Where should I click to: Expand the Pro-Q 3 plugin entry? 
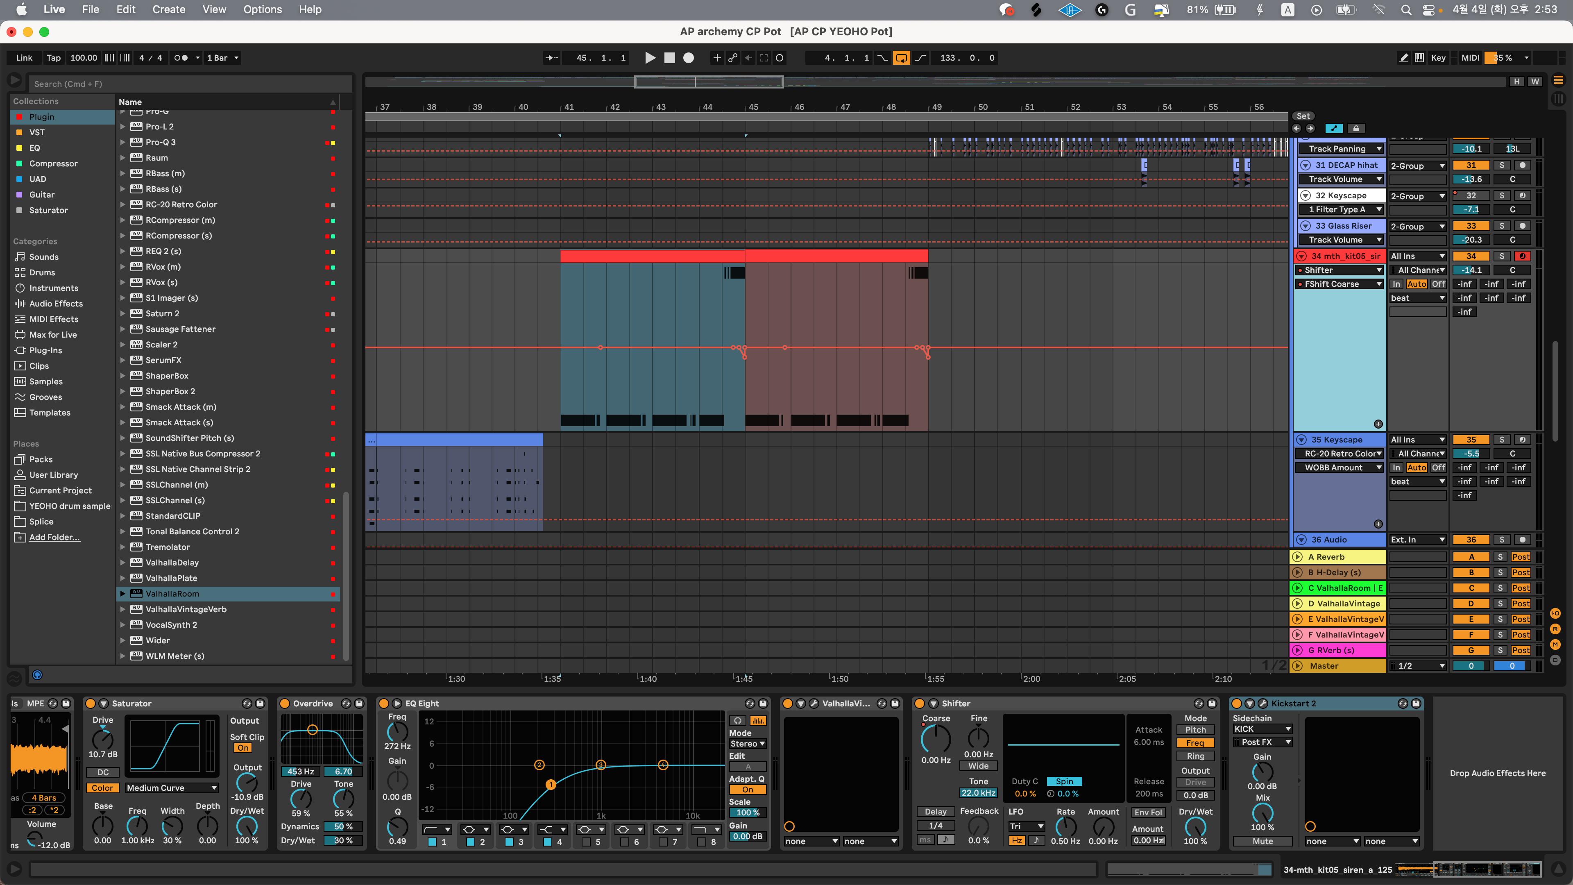pos(123,142)
